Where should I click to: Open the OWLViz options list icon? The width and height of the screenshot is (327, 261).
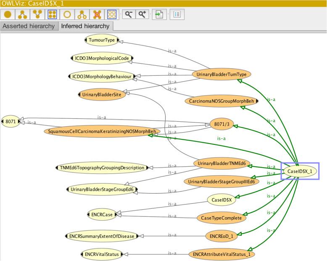pyautogui.click(x=177, y=14)
